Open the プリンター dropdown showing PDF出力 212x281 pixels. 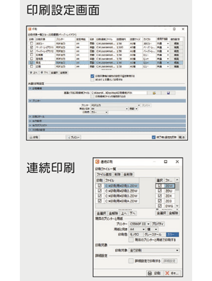[x=116, y=105]
